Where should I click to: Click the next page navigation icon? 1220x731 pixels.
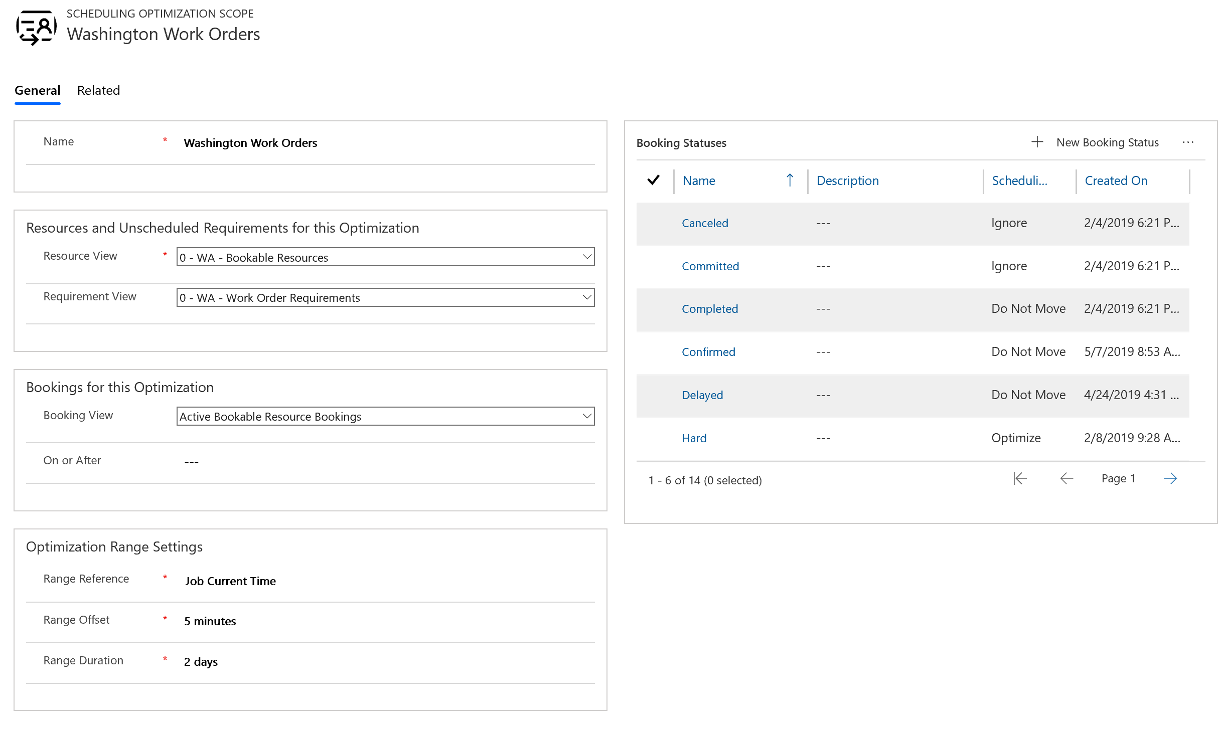click(1170, 478)
